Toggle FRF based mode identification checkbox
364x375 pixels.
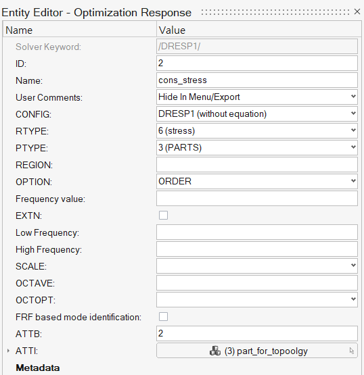pos(163,317)
